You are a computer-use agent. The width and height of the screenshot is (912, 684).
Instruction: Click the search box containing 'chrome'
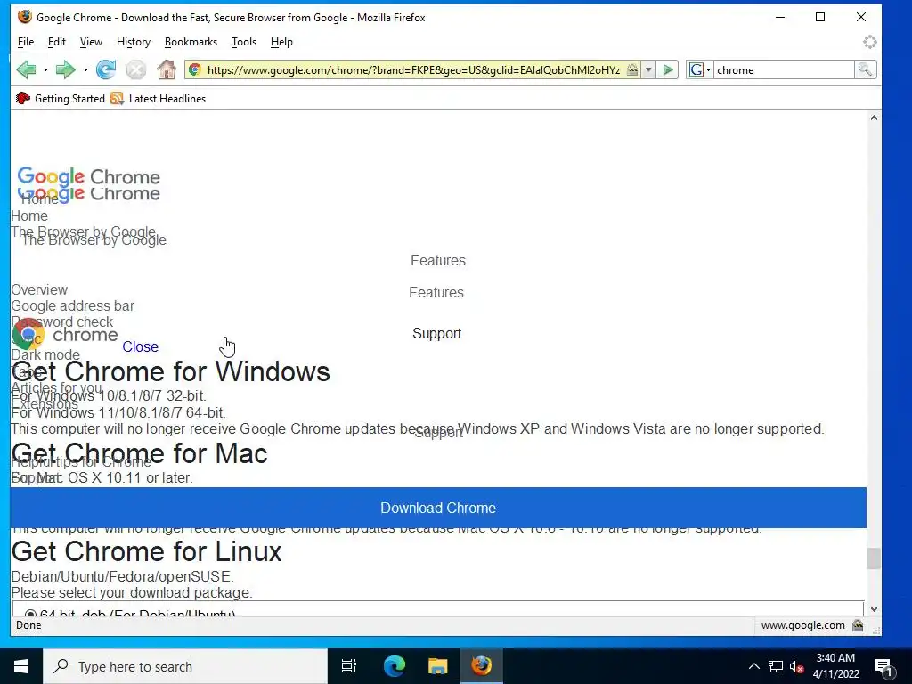point(784,69)
